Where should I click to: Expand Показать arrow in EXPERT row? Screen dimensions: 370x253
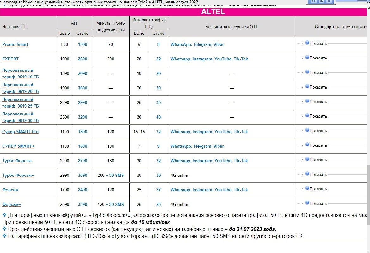pyautogui.click(x=302, y=58)
